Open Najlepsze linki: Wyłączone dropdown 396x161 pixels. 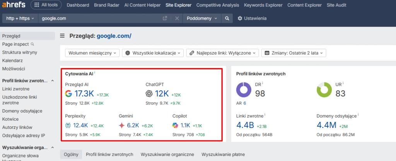222,53
